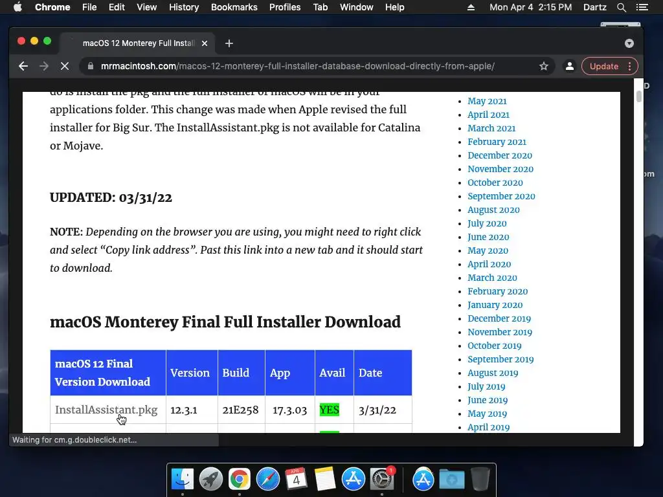The image size is (663, 497).
Task: Open the July 2020 archive link
Action: (487, 223)
